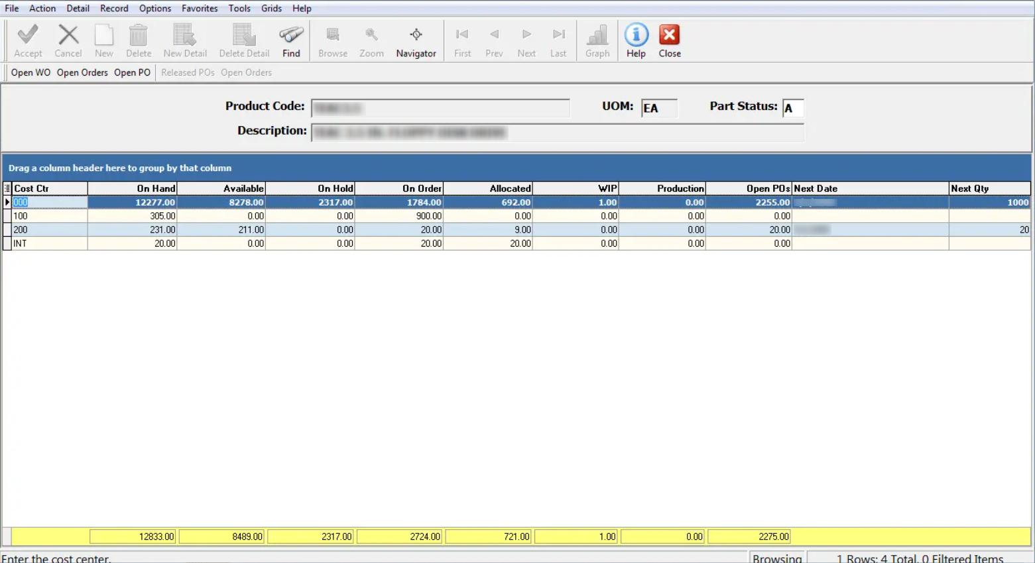Open the Tools menu
This screenshot has width=1035, height=563.
(239, 9)
